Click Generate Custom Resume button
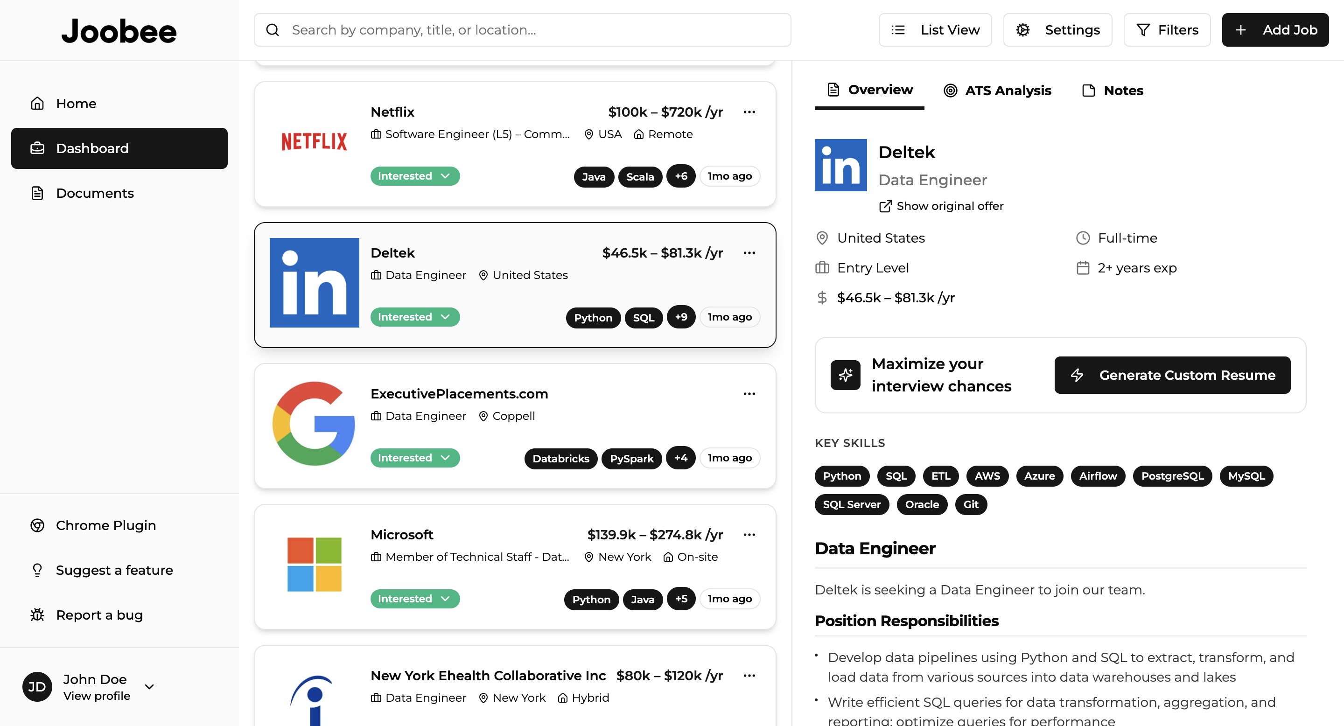This screenshot has width=1344, height=726. click(x=1172, y=375)
